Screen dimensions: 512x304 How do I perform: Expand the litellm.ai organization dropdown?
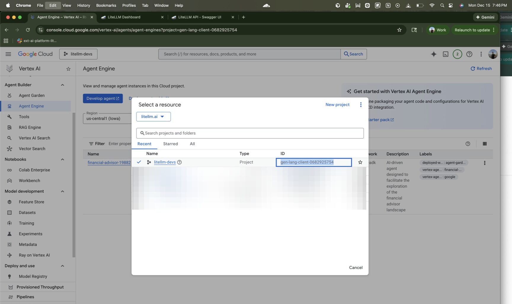(x=153, y=117)
